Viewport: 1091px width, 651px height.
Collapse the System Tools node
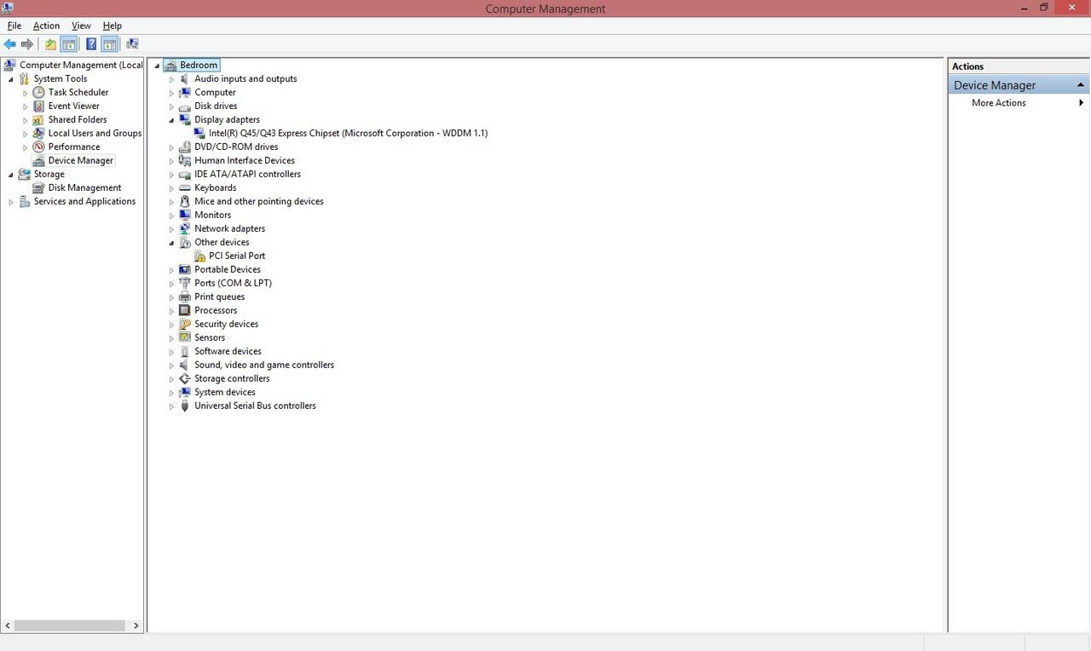[x=11, y=79]
